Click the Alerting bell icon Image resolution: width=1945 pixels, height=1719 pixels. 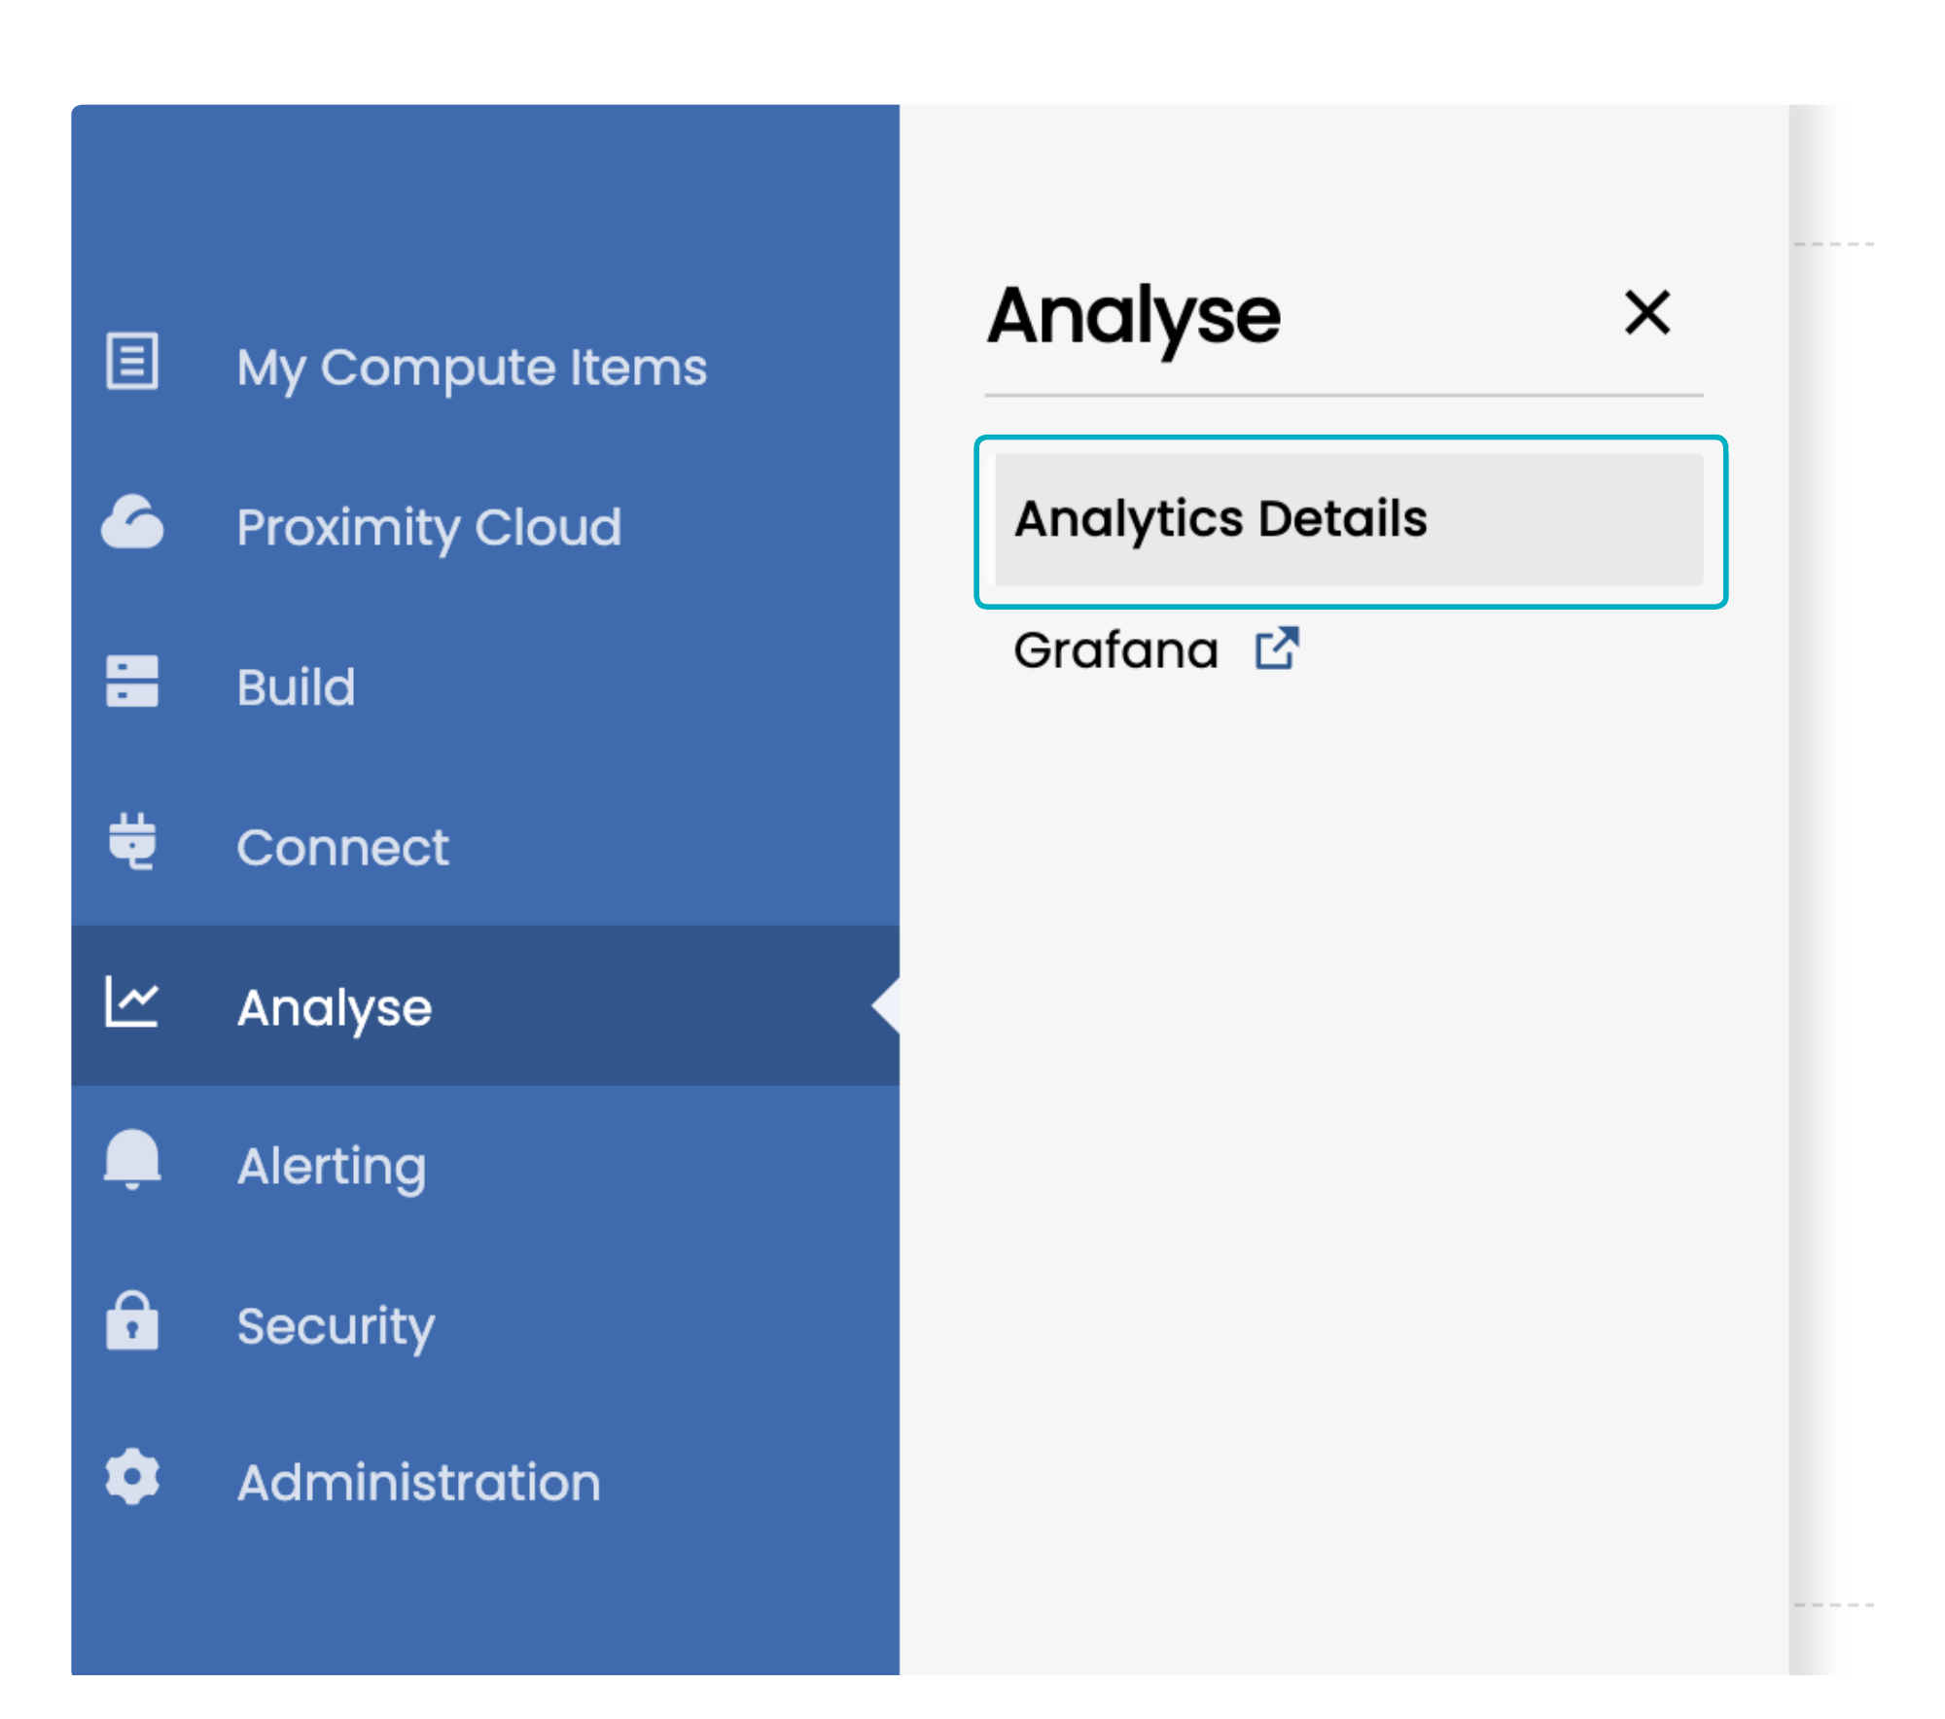pos(132,1159)
